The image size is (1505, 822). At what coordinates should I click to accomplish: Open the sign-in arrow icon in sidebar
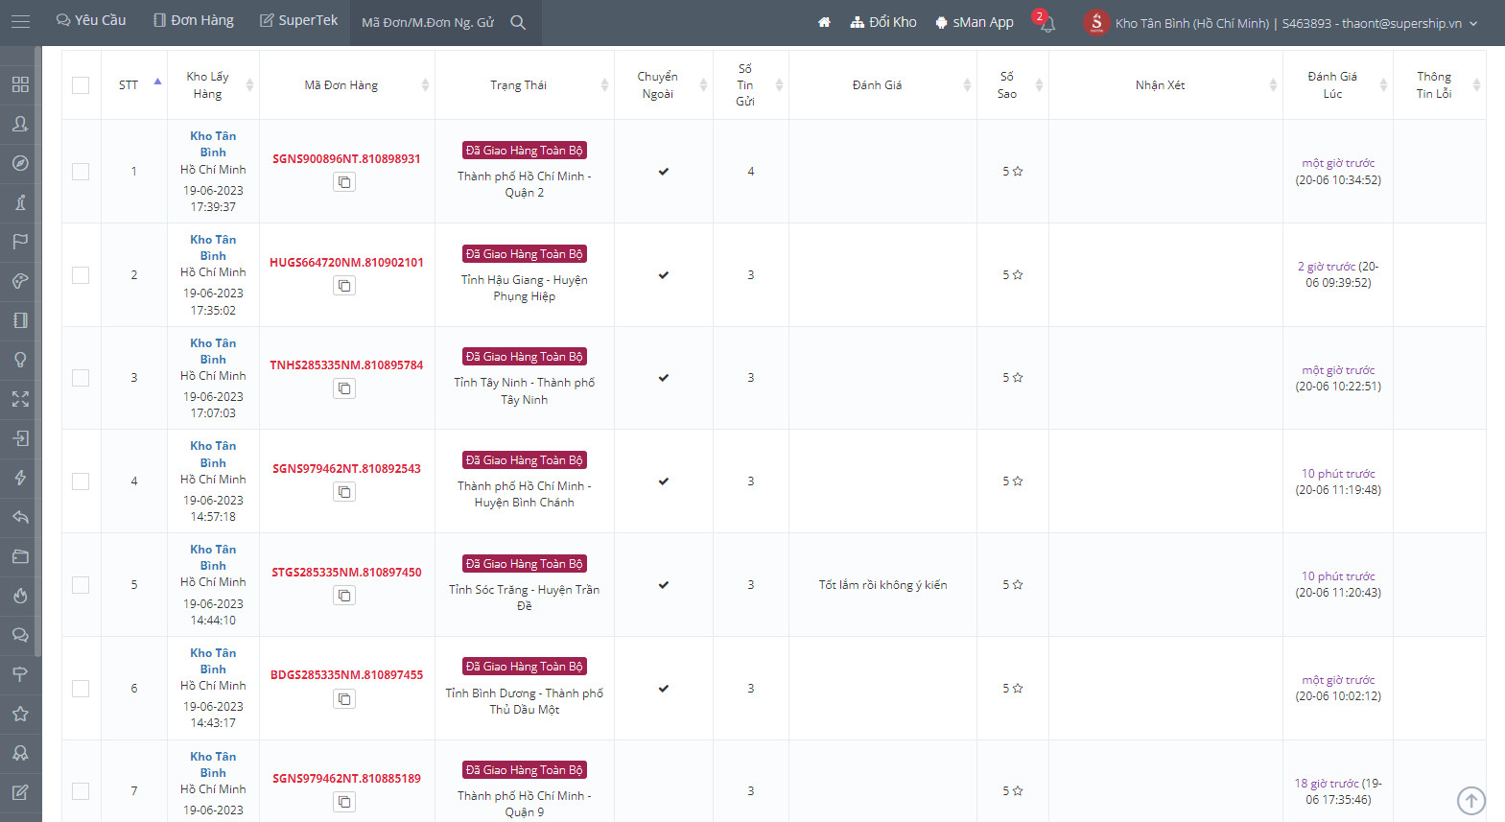[20, 438]
